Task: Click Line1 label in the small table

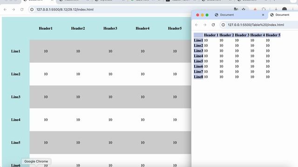Action: pos(198,40)
